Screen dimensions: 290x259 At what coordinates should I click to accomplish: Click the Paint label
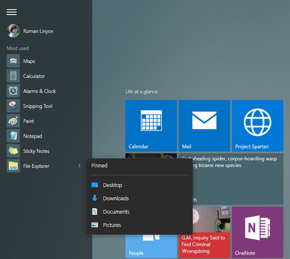point(29,121)
